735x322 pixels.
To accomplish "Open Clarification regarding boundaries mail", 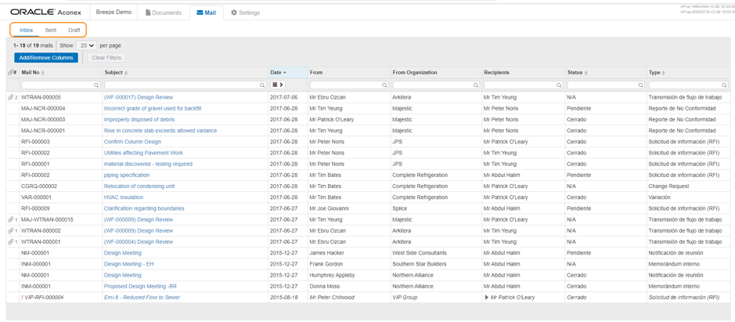I will (144, 208).
